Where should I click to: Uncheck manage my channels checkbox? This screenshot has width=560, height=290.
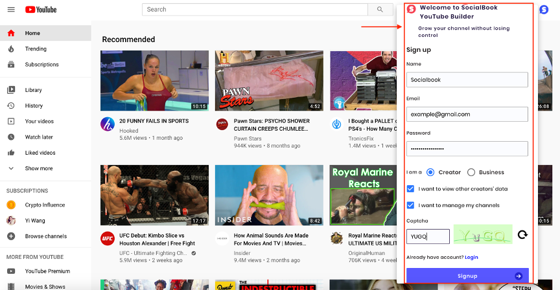pos(410,205)
